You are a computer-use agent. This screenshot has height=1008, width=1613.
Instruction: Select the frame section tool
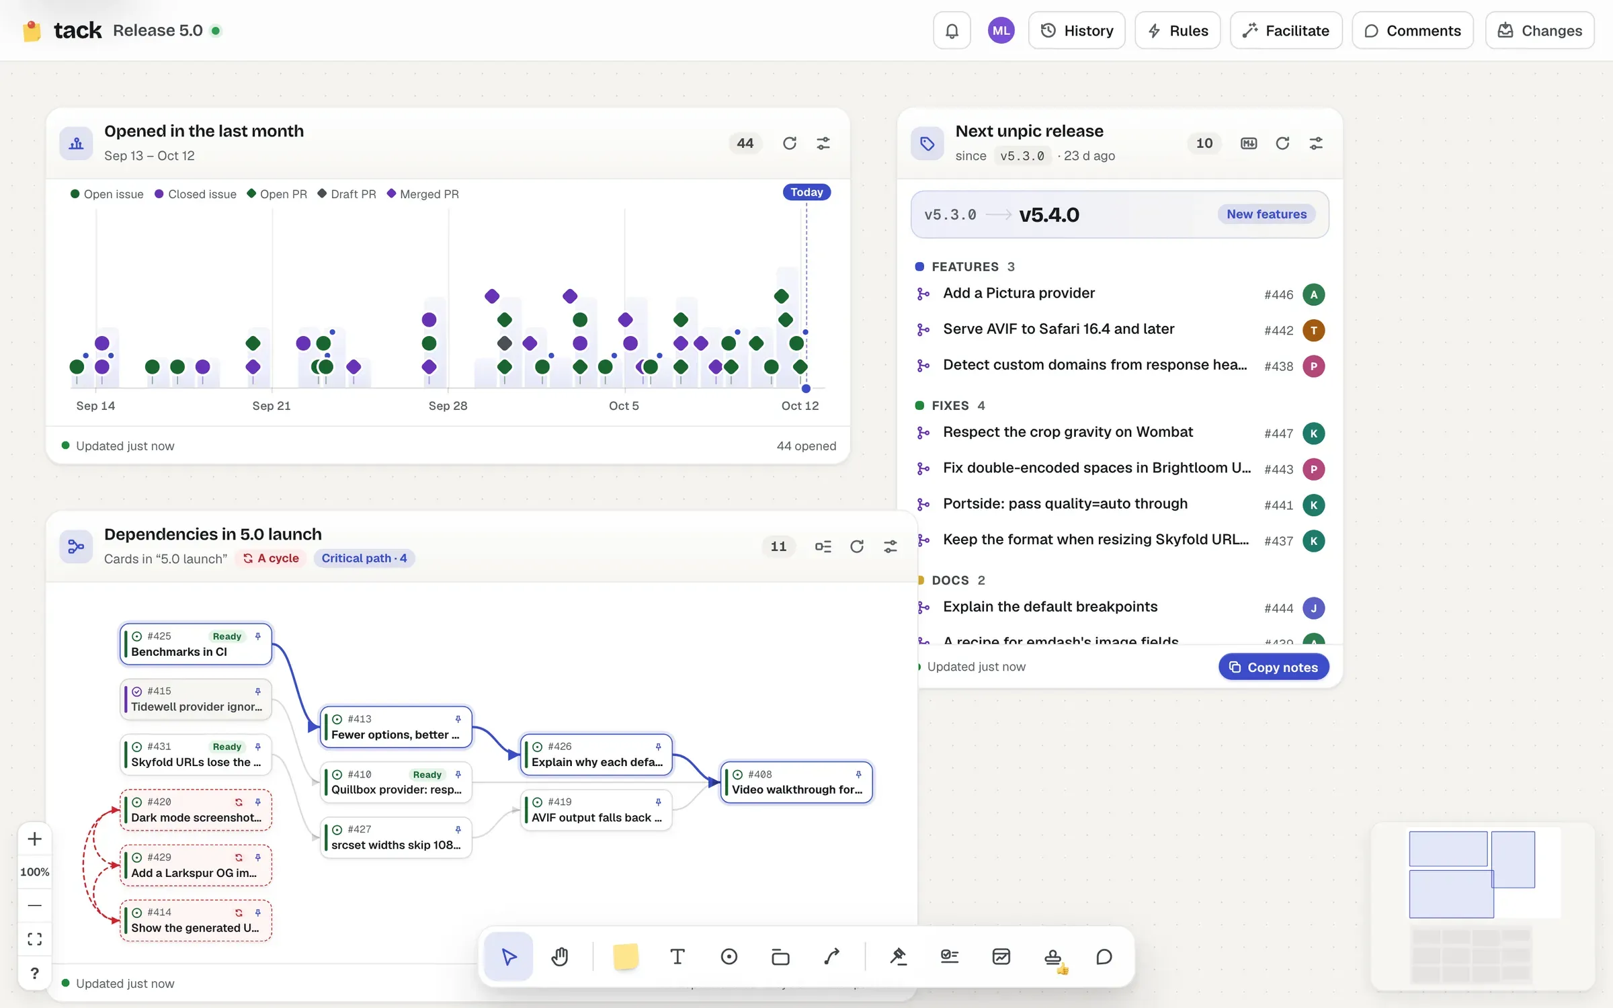780,956
